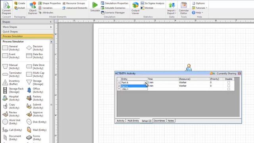254x143 pixels.
Task: Select the General Activity shape
Action: pyautogui.click(x=11, y=48)
